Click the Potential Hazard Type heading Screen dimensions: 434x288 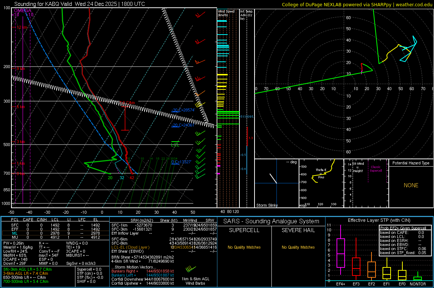tap(411, 163)
